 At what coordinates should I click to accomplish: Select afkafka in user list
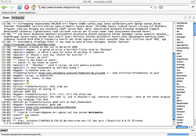(179, 29)
